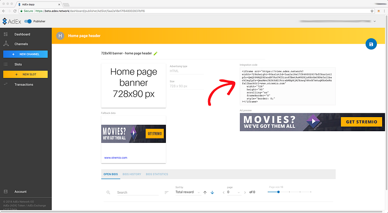388x213 pixels.
Task: Click the Channels network icon
Action: tap(6, 44)
